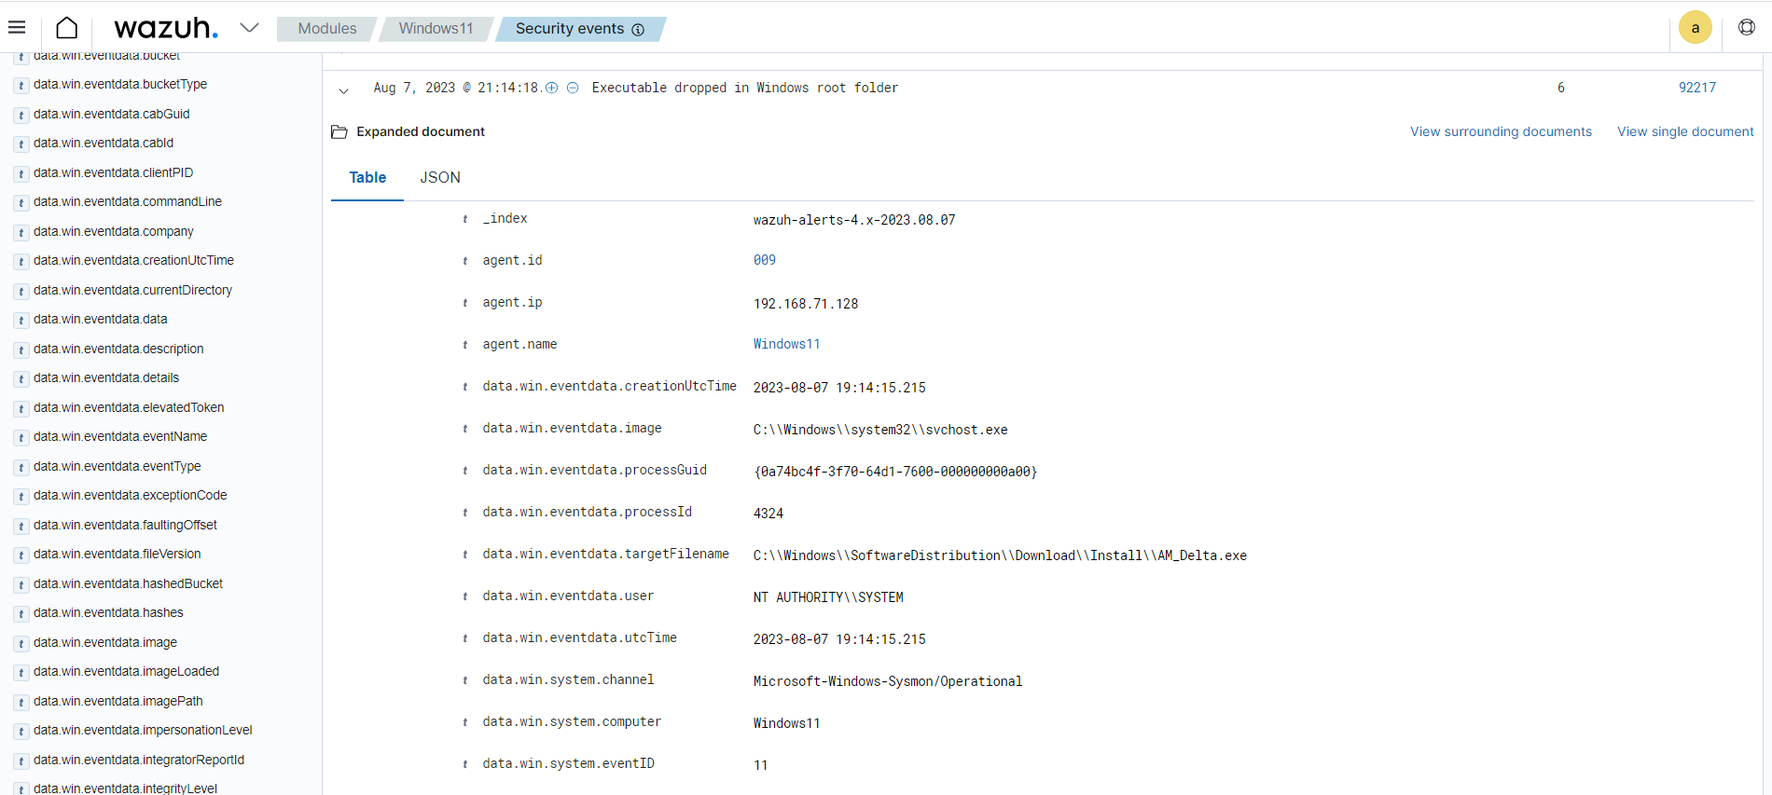
Task: Select data.win.eventdata.company field
Action: (x=114, y=231)
